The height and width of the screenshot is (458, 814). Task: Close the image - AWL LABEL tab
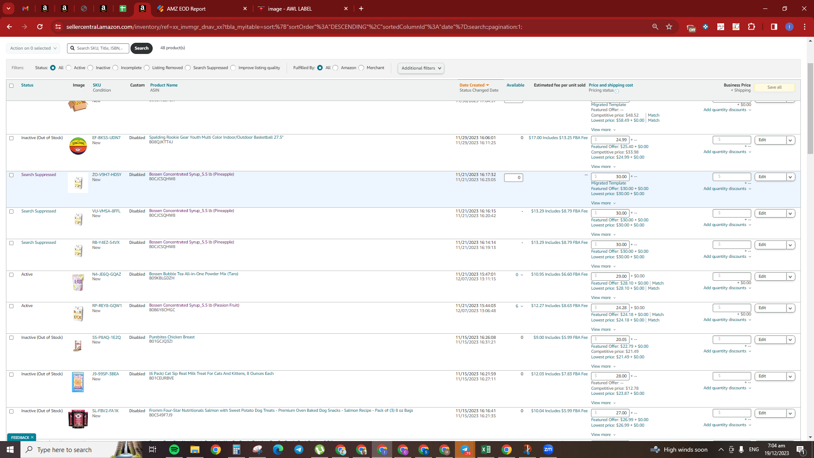coord(346,8)
